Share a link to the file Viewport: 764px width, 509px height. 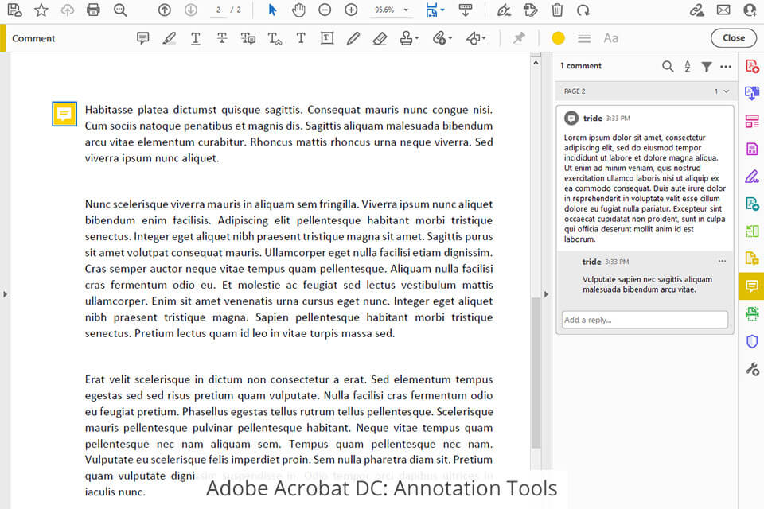coord(697,10)
